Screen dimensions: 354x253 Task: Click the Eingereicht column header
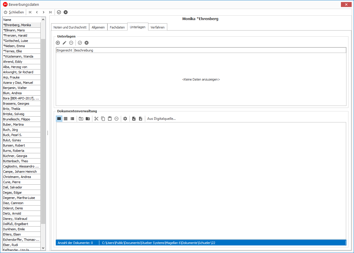click(65, 50)
